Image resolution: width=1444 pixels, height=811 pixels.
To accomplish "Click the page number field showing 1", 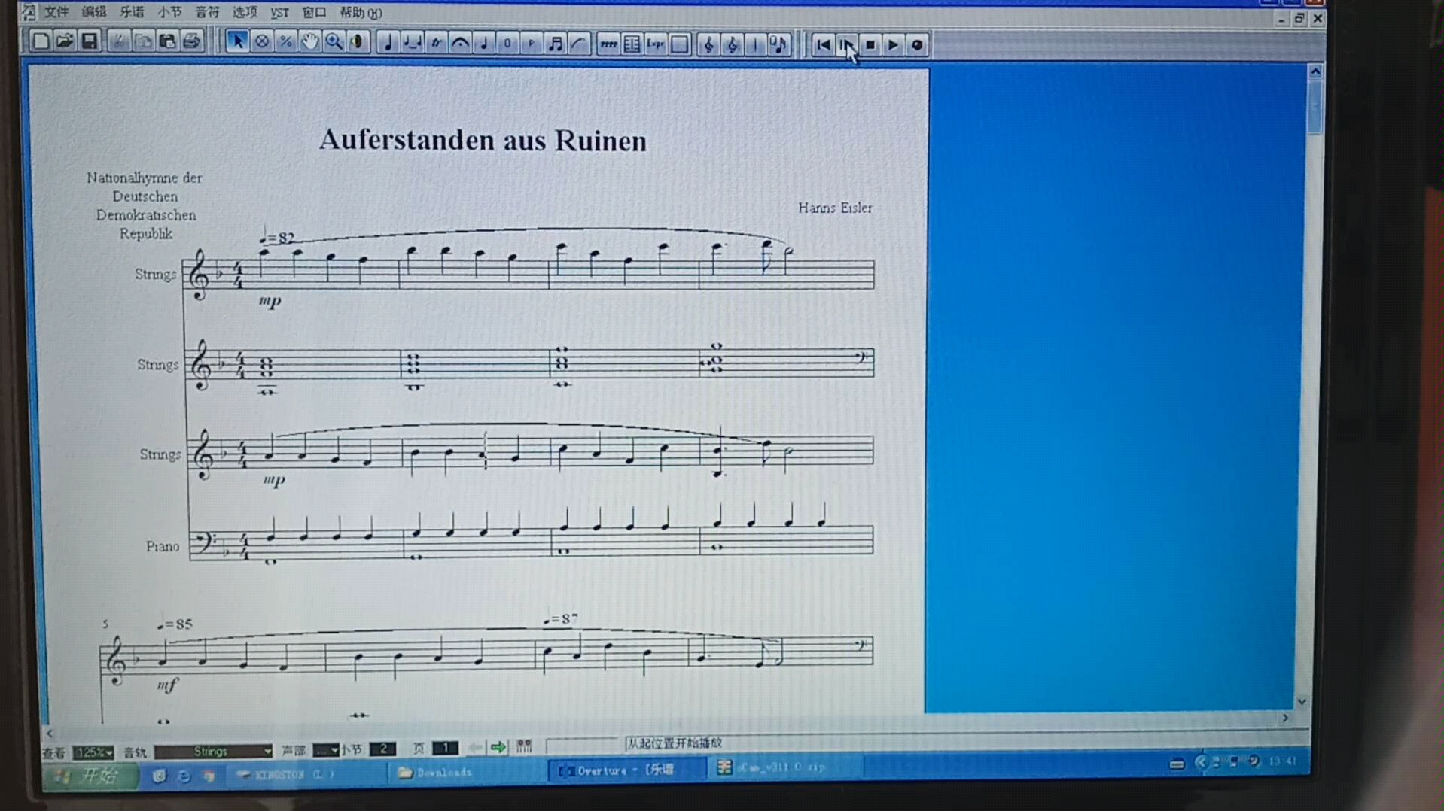I will (x=445, y=748).
